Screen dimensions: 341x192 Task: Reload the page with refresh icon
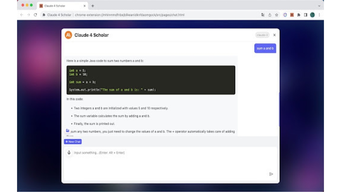[35, 15]
